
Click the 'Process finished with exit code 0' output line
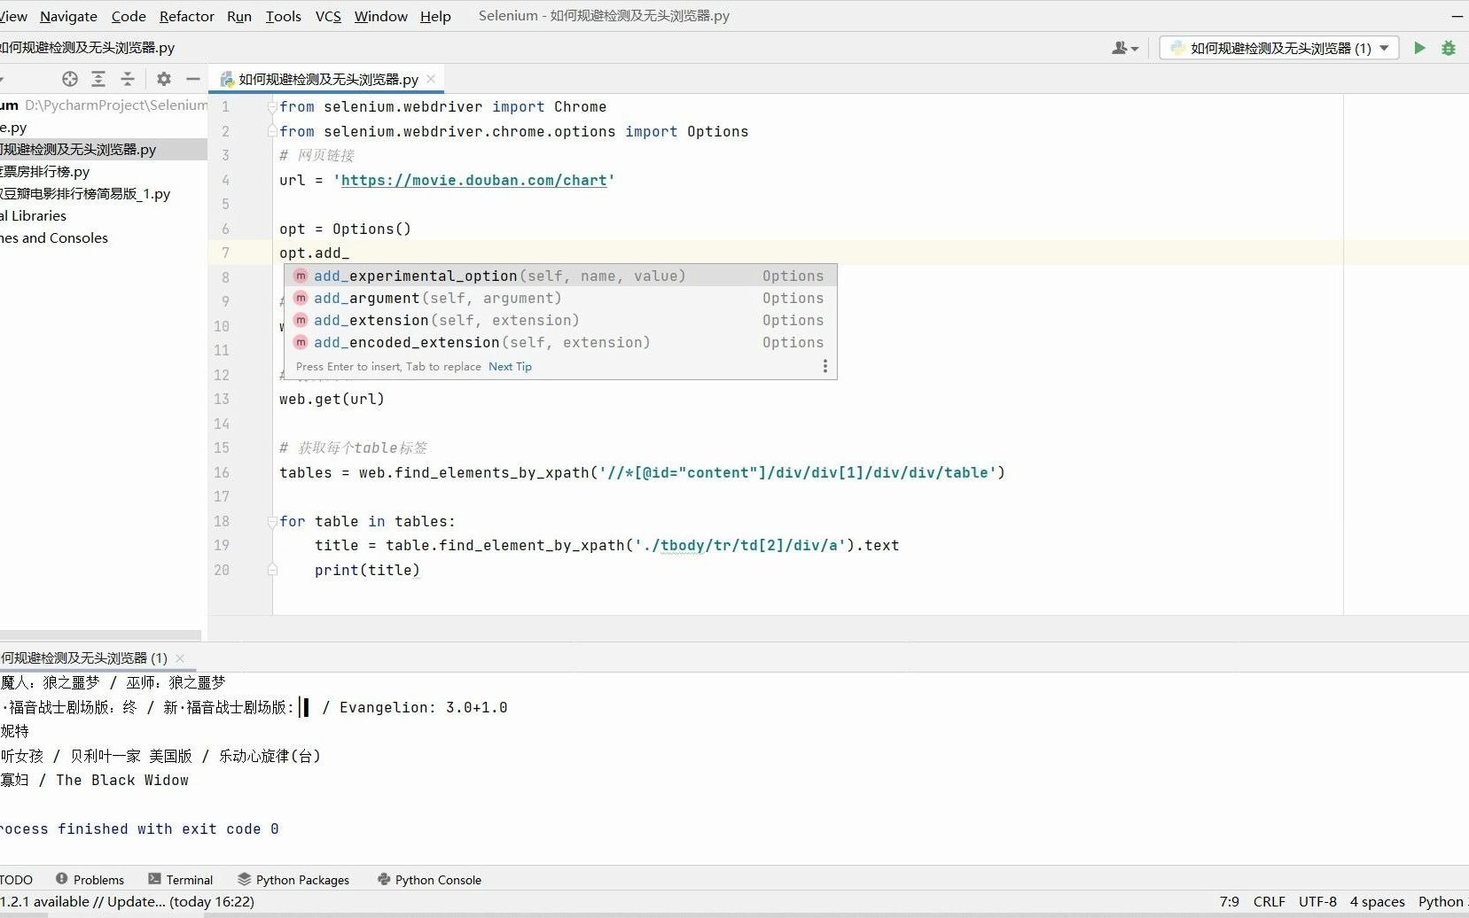[139, 829]
